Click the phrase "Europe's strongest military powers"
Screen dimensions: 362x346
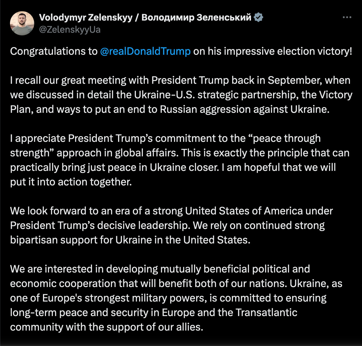[x=125, y=298]
